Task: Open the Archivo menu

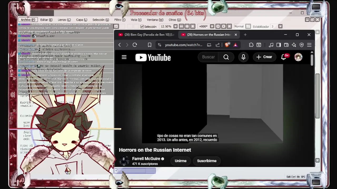Action: [x=28, y=20]
